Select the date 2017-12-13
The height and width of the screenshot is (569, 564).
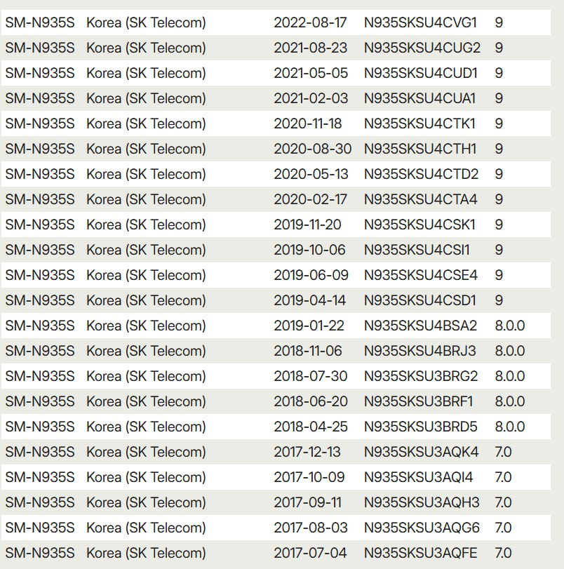point(307,452)
